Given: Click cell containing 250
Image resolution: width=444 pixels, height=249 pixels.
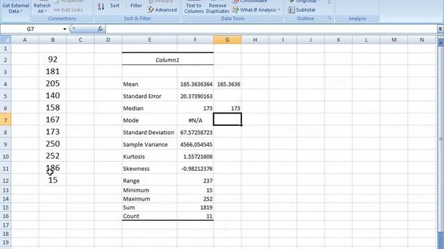Looking at the screenshot, I should click(x=53, y=144).
